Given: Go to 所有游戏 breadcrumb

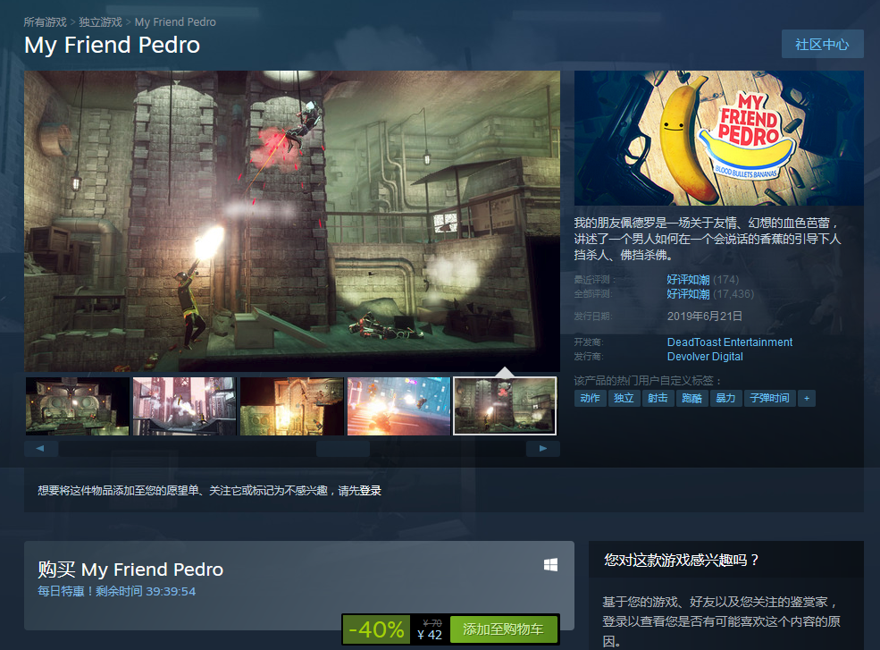Looking at the screenshot, I should (x=46, y=21).
